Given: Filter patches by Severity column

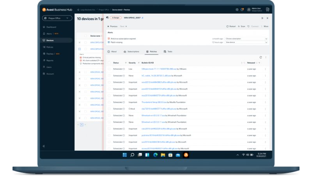Looking at the screenshot, I should [139, 63].
